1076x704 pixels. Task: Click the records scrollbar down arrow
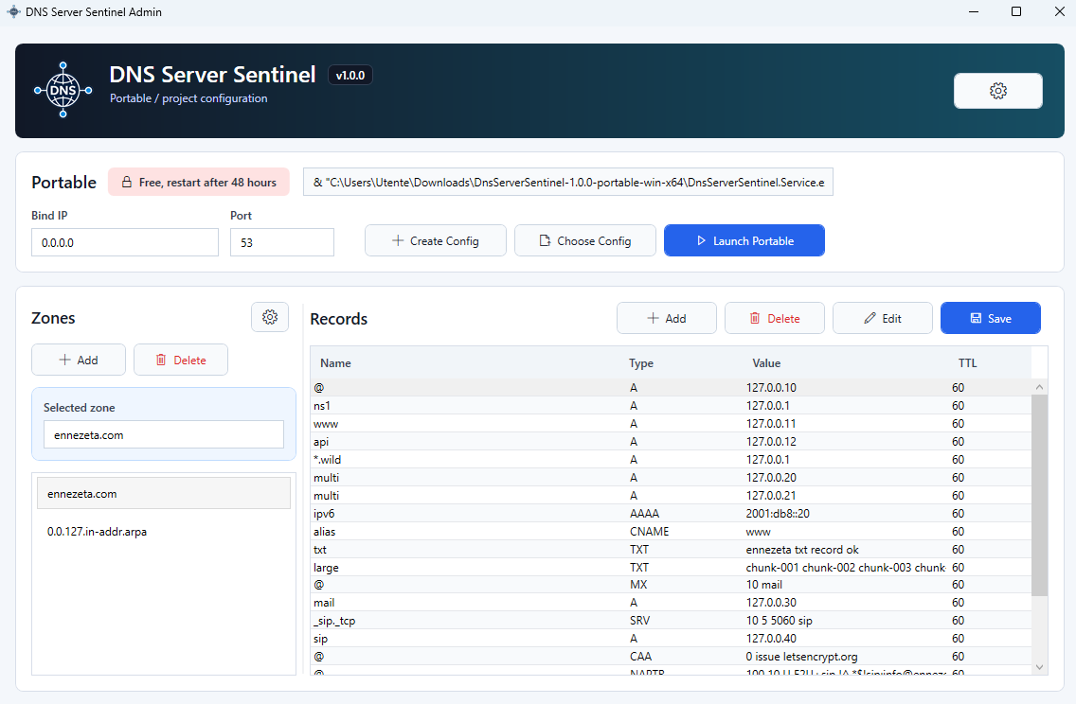(1039, 666)
